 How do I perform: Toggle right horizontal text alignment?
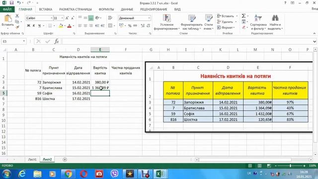coord(91,25)
